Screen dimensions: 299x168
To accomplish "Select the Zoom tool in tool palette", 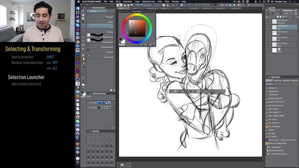I will point(83,11).
